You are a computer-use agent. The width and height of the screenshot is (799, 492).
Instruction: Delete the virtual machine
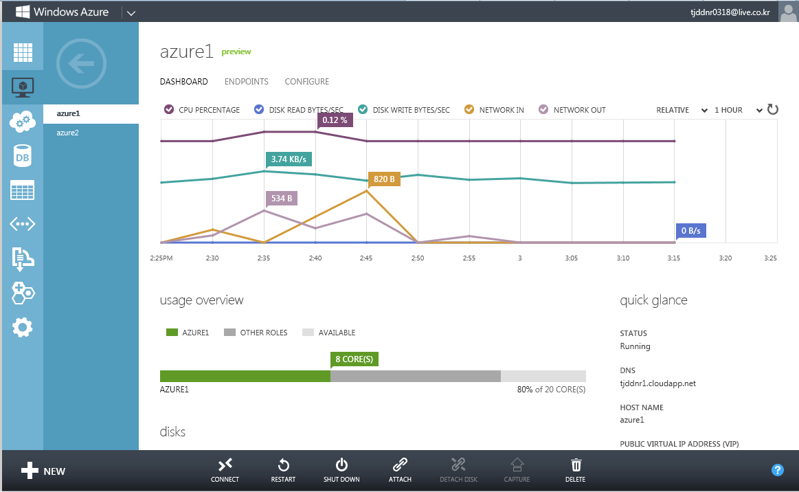click(575, 471)
